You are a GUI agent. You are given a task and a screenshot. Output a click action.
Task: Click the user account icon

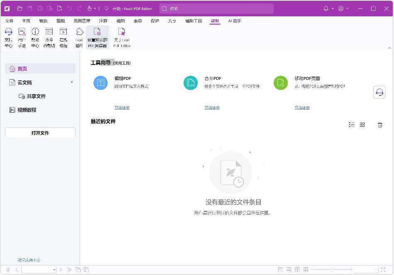click(x=341, y=9)
